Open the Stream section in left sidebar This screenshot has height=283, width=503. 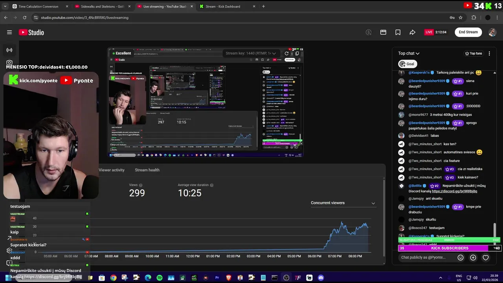tap(9, 50)
